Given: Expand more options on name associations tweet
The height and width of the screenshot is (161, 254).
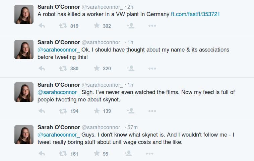Looking at the screenshot, I should pos(152,68).
